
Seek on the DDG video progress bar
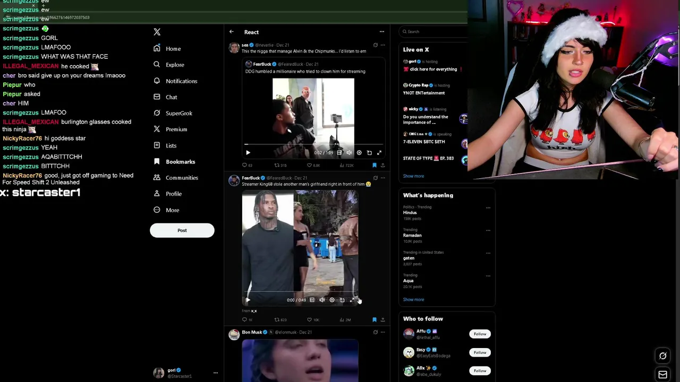tap(313, 144)
